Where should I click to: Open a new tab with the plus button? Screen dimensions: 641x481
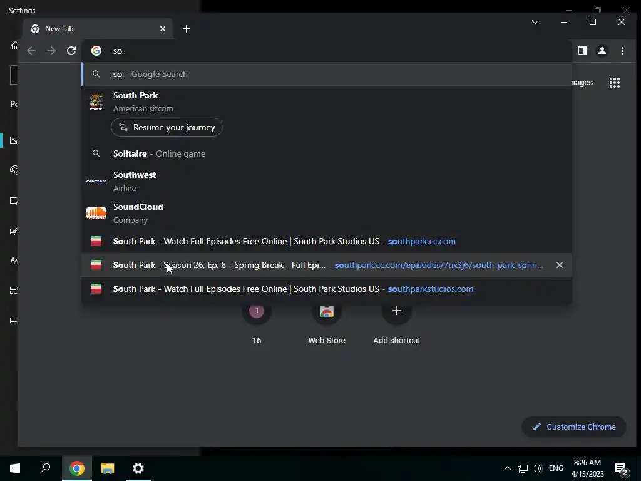(187, 29)
